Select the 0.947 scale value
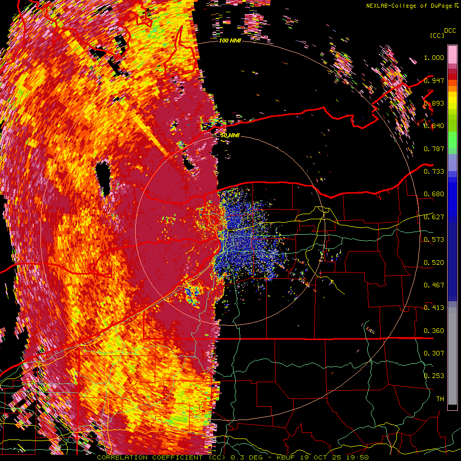The height and width of the screenshot is (461, 461). [434, 80]
